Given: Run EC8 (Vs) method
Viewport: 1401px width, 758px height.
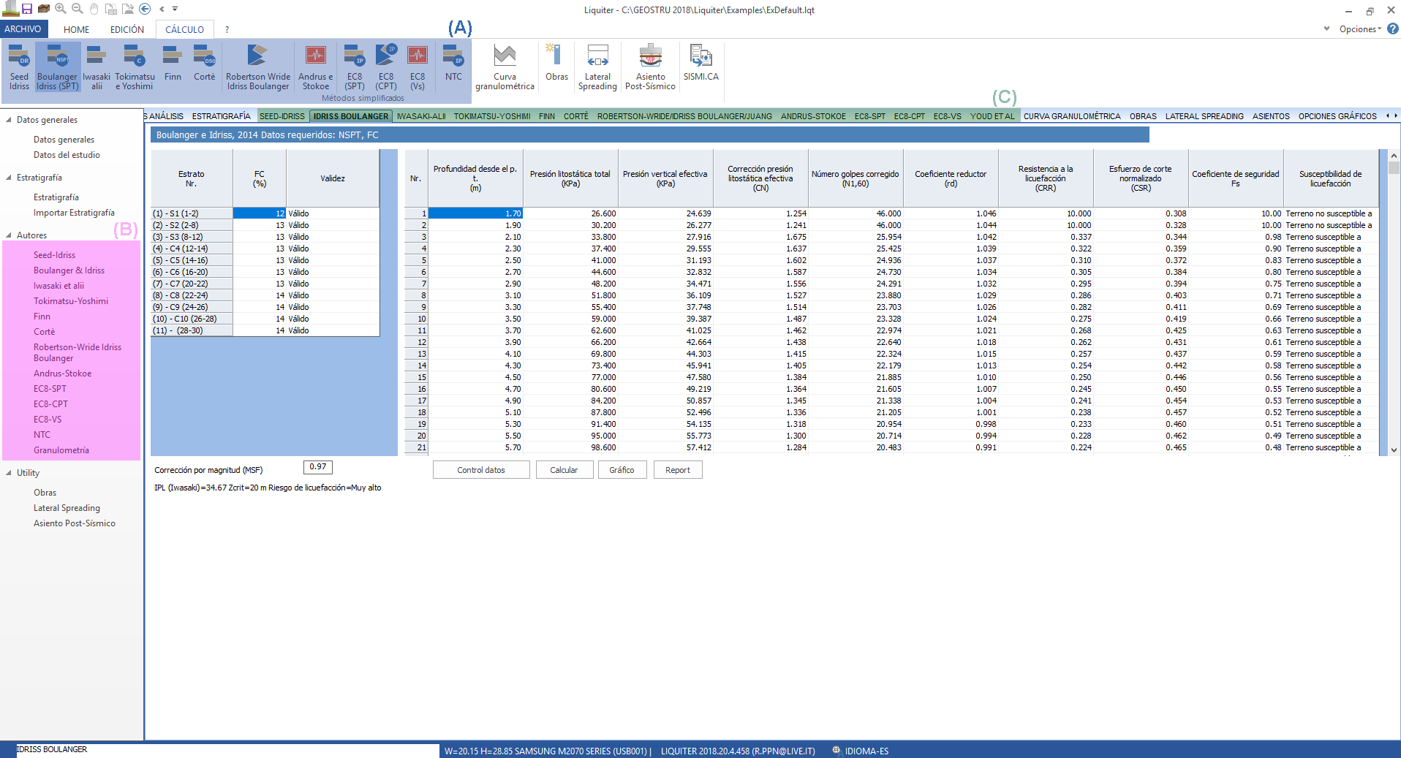Looking at the screenshot, I should click(x=418, y=67).
